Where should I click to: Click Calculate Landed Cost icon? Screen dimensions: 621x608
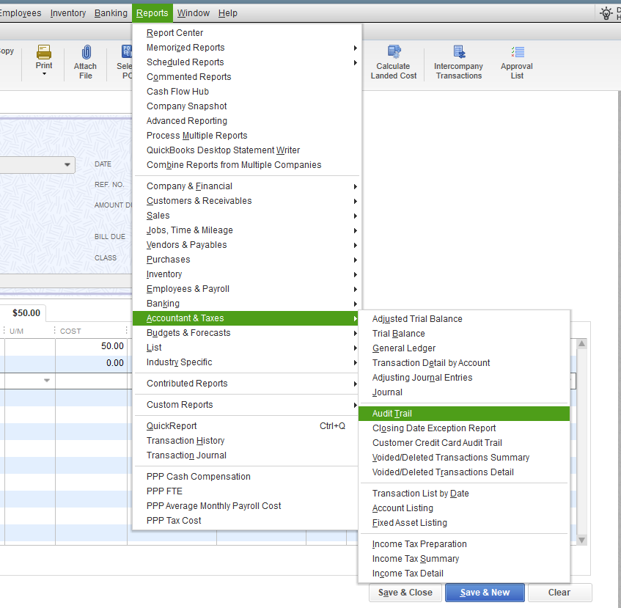pyautogui.click(x=394, y=52)
